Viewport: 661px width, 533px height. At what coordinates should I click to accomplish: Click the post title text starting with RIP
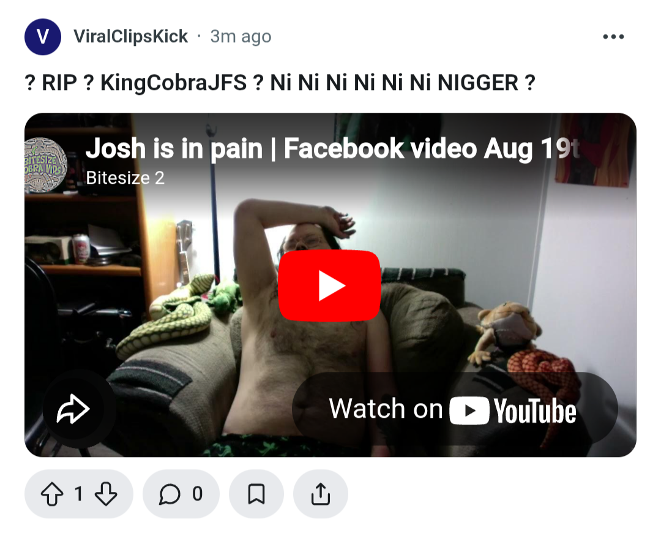280,83
